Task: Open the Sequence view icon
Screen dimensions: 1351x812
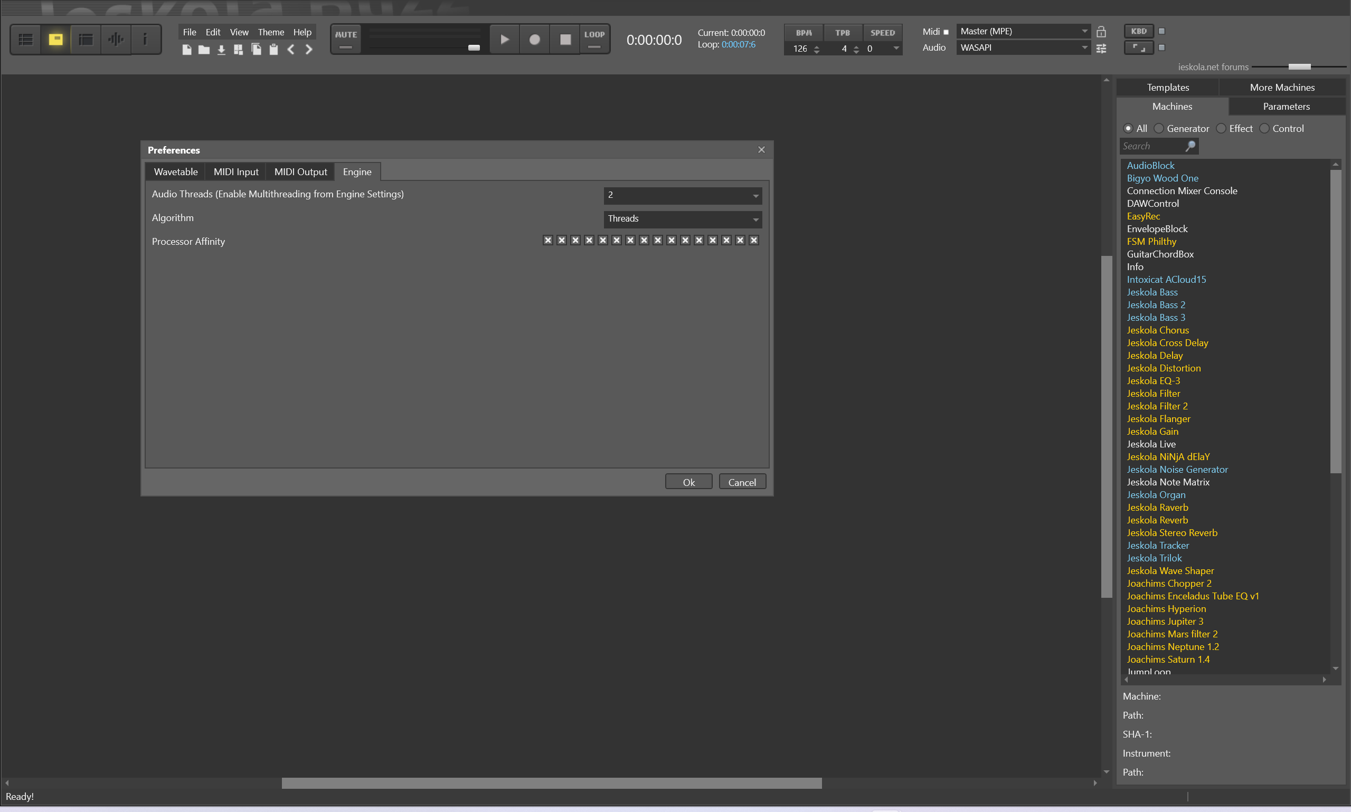Action: (86, 40)
